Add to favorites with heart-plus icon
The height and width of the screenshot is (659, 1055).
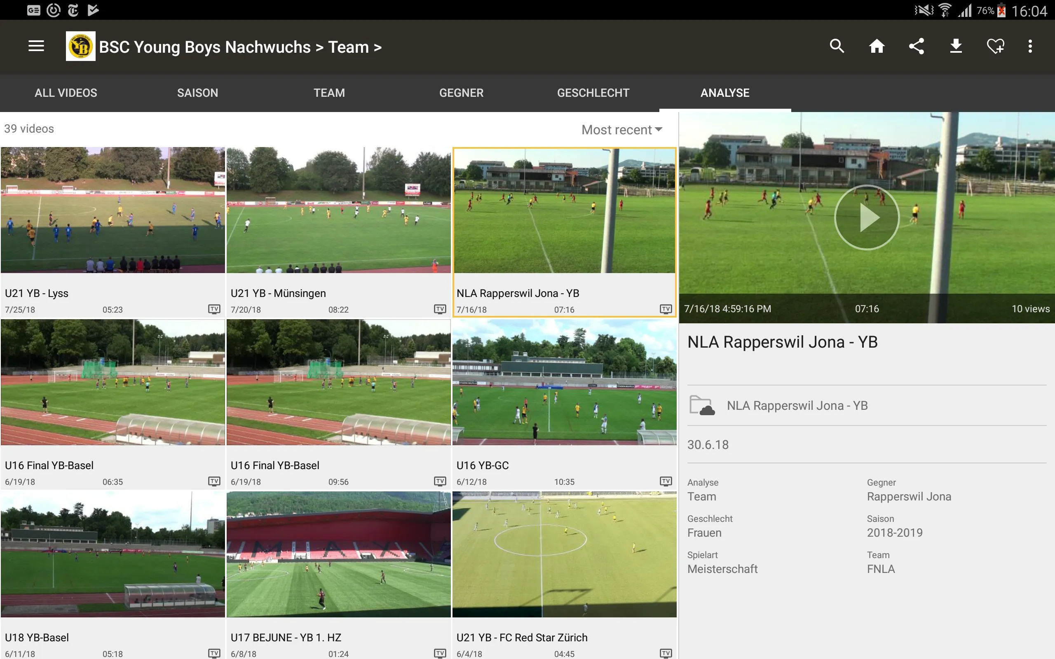tap(996, 46)
